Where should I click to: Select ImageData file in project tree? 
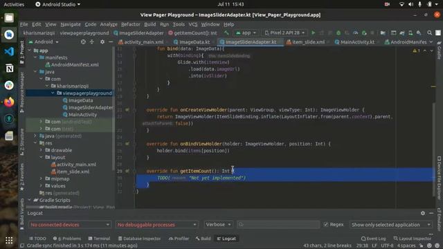[78, 100]
